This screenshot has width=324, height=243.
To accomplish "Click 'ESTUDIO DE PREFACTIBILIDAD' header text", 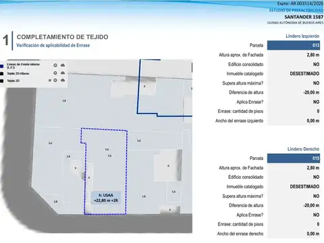I will point(296,10).
